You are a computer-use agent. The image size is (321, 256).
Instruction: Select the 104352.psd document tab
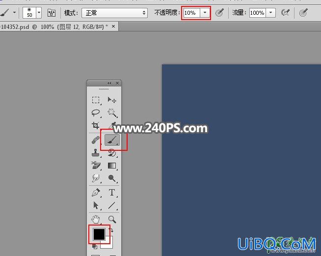pyautogui.click(x=59, y=27)
